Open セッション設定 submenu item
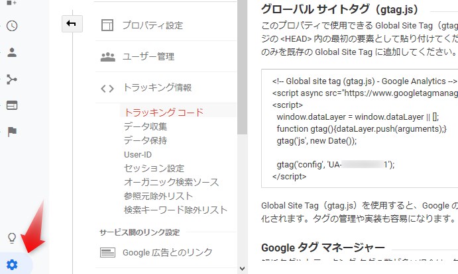458x274 pixels. 154,168
